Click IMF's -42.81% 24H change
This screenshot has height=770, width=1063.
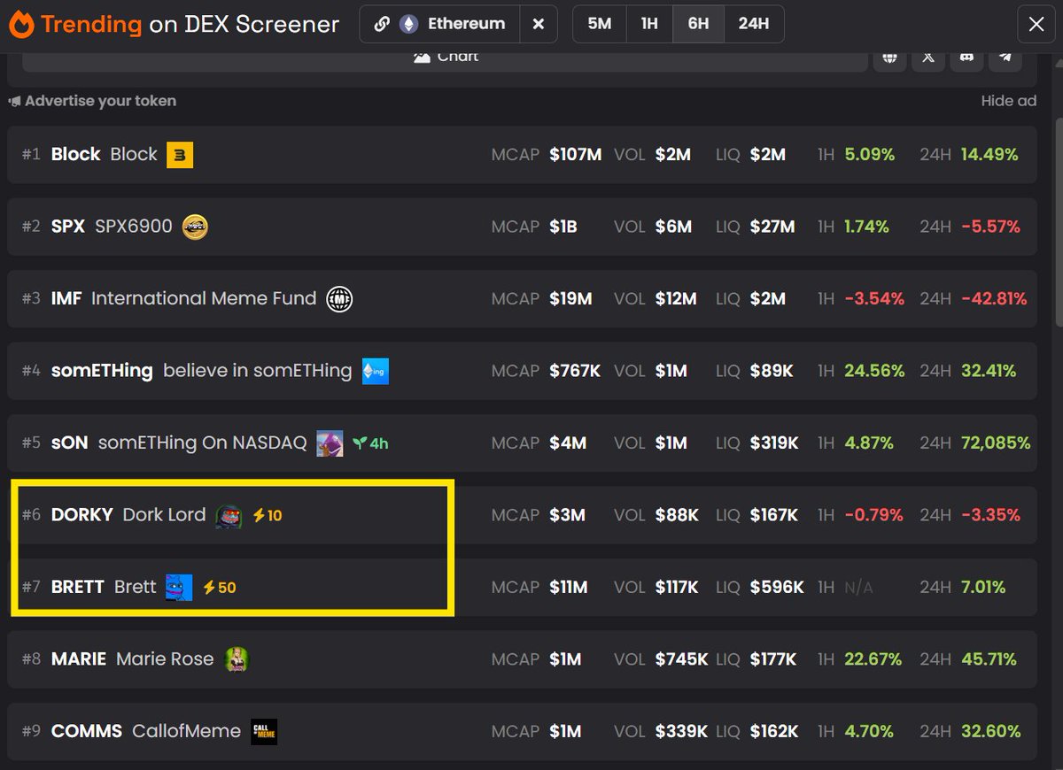[994, 299]
